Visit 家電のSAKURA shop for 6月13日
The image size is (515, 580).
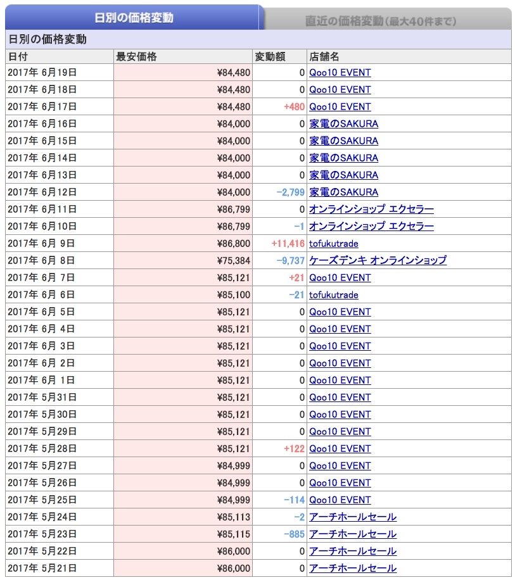click(x=343, y=175)
